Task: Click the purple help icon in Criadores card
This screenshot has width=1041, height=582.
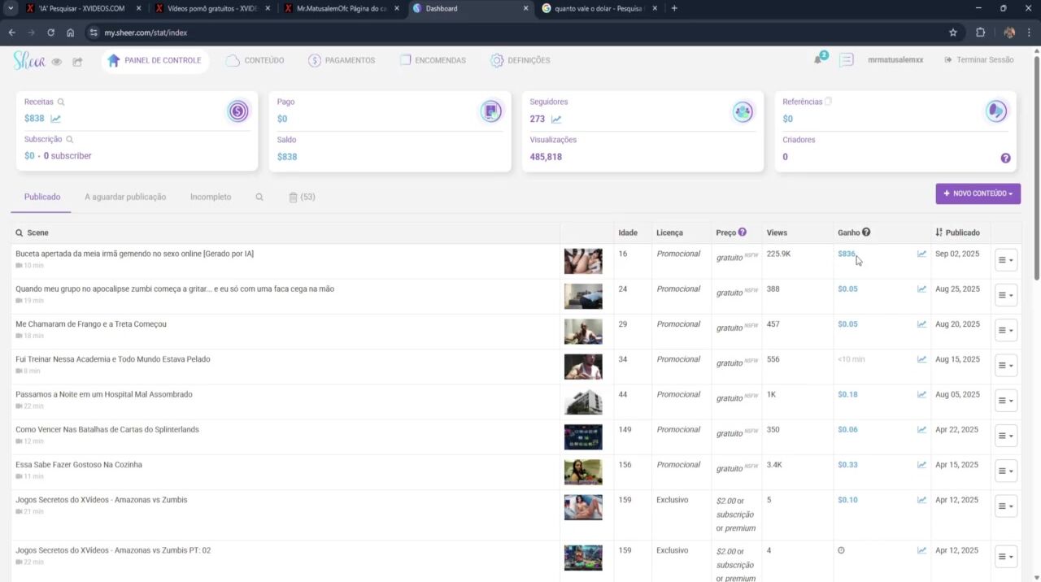Action: (x=1005, y=158)
